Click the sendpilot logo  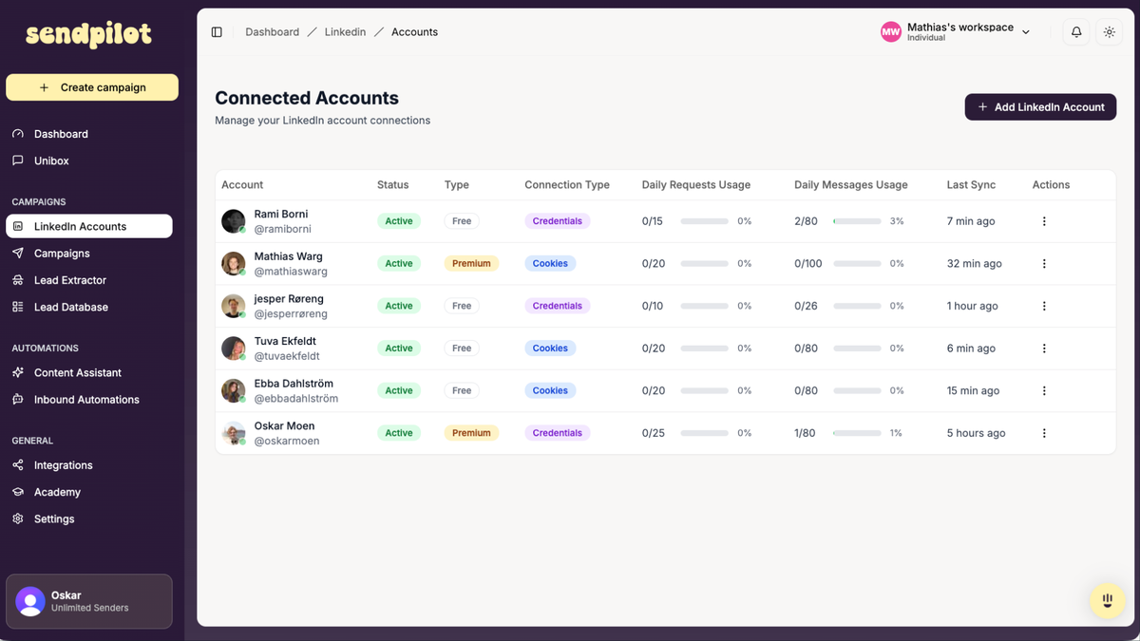point(87,33)
